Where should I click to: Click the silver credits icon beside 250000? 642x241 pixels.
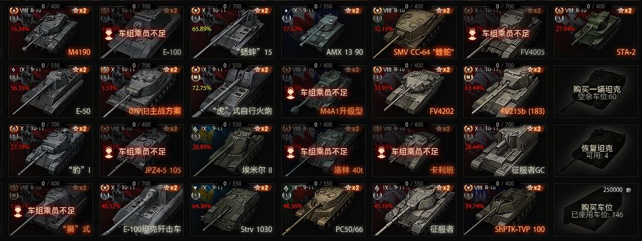627,191
